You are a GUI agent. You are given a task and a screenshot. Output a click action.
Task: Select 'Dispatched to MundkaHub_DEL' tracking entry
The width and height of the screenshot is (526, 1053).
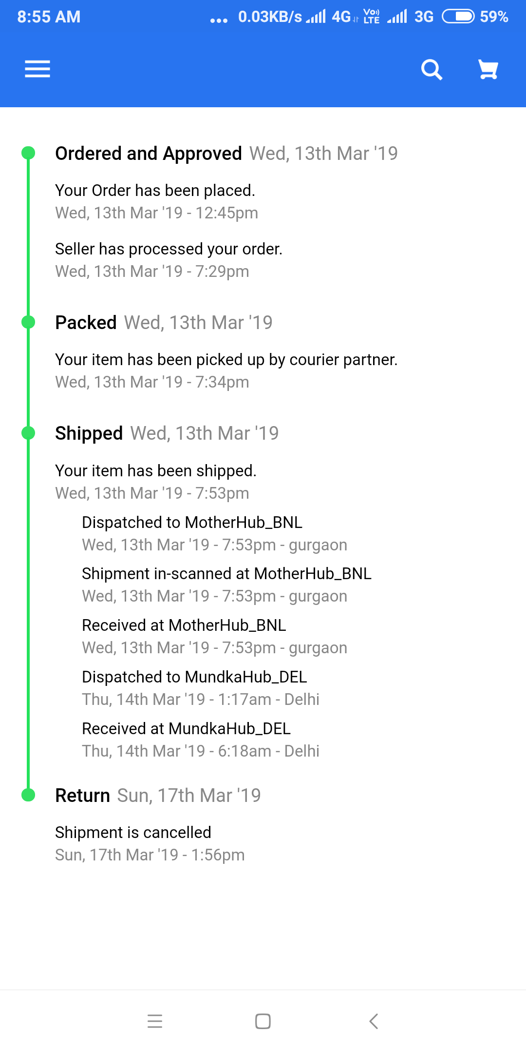coord(194,677)
